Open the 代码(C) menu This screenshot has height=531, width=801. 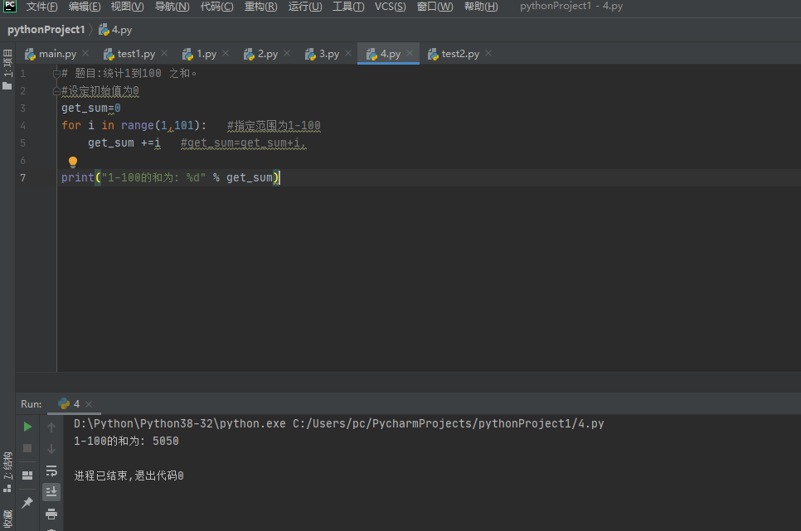(216, 7)
